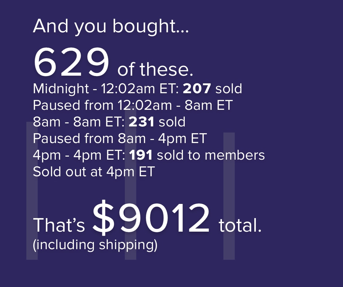Click "Paused from 12:02am - 8am ET"
343x287 pixels.
click(x=132, y=105)
